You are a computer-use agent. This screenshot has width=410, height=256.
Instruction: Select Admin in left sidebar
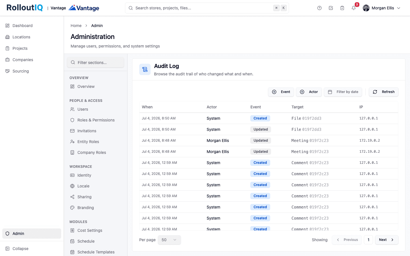tap(32, 234)
